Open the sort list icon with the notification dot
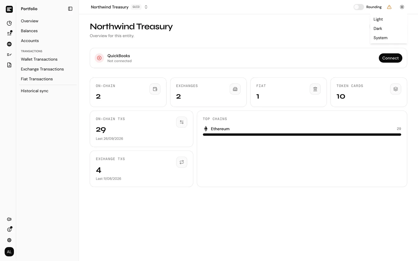 [9, 33]
